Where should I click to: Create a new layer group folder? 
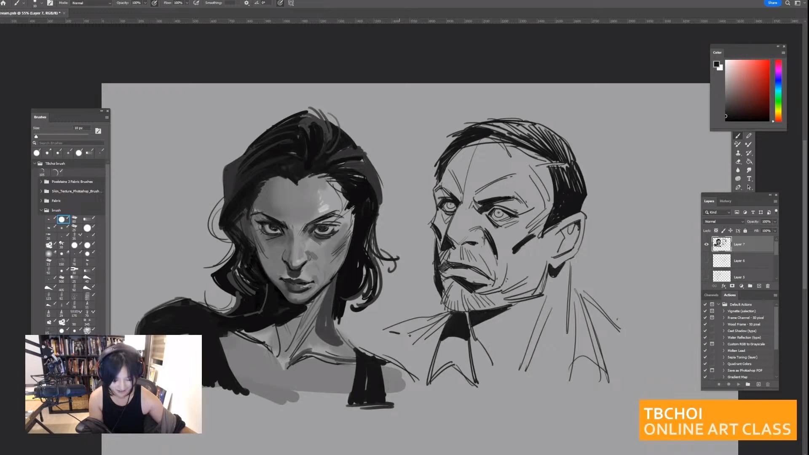(x=750, y=286)
